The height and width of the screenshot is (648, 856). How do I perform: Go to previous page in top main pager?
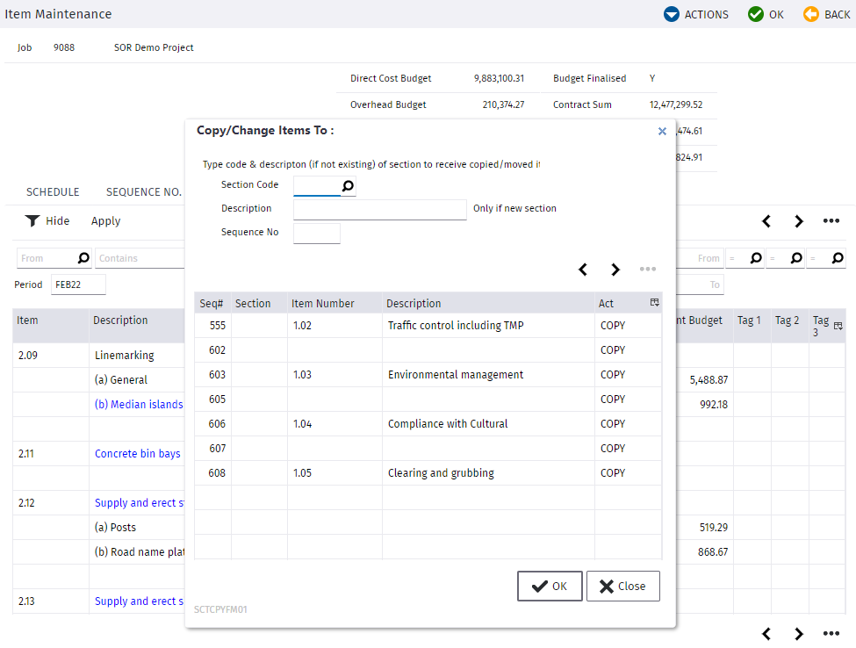coord(766,221)
